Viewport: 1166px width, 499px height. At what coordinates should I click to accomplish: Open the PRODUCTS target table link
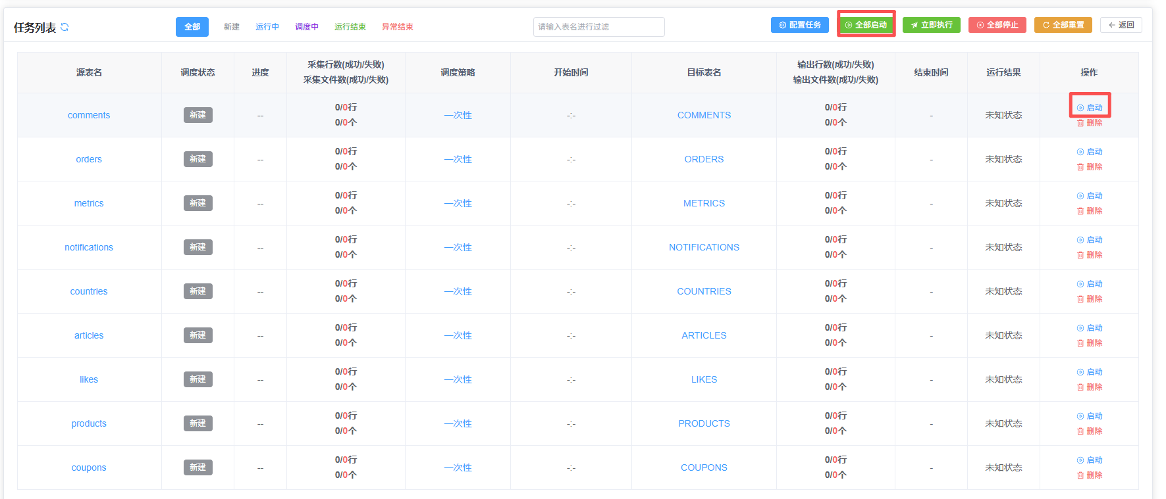point(704,423)
